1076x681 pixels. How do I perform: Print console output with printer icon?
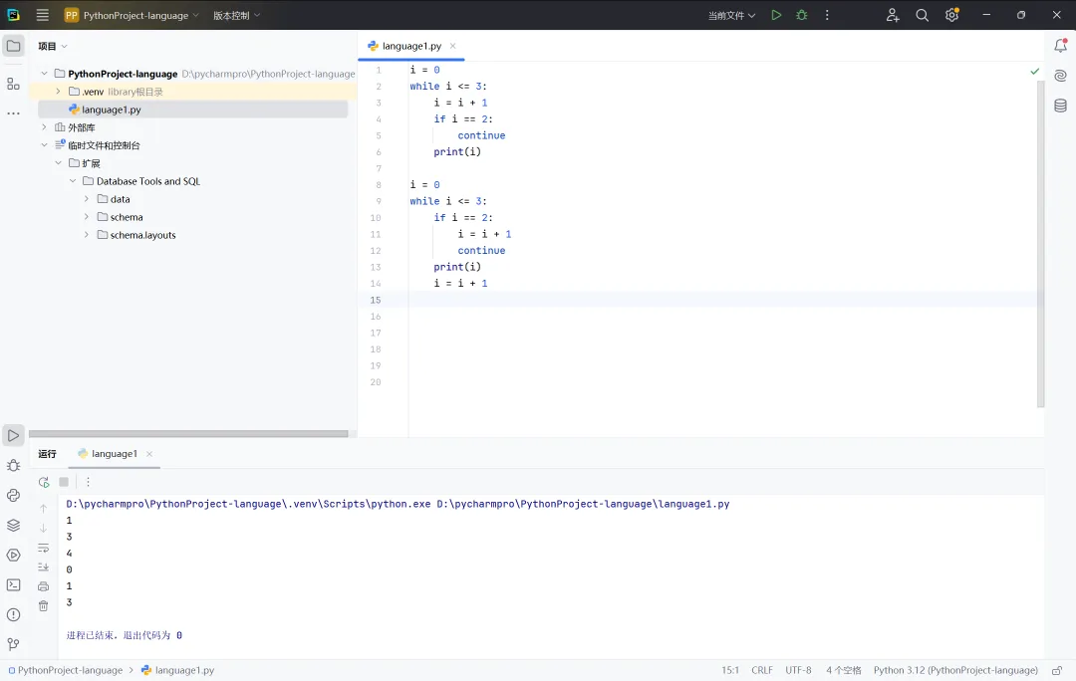coord(43,586)
